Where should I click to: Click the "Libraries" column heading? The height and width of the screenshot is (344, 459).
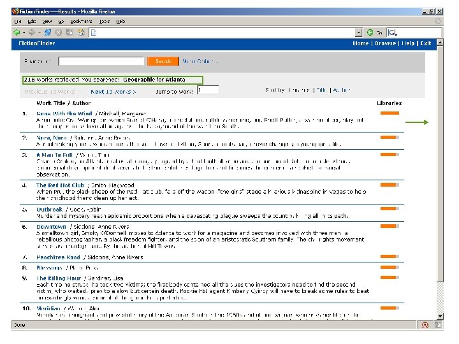click(x=389, y=103)
